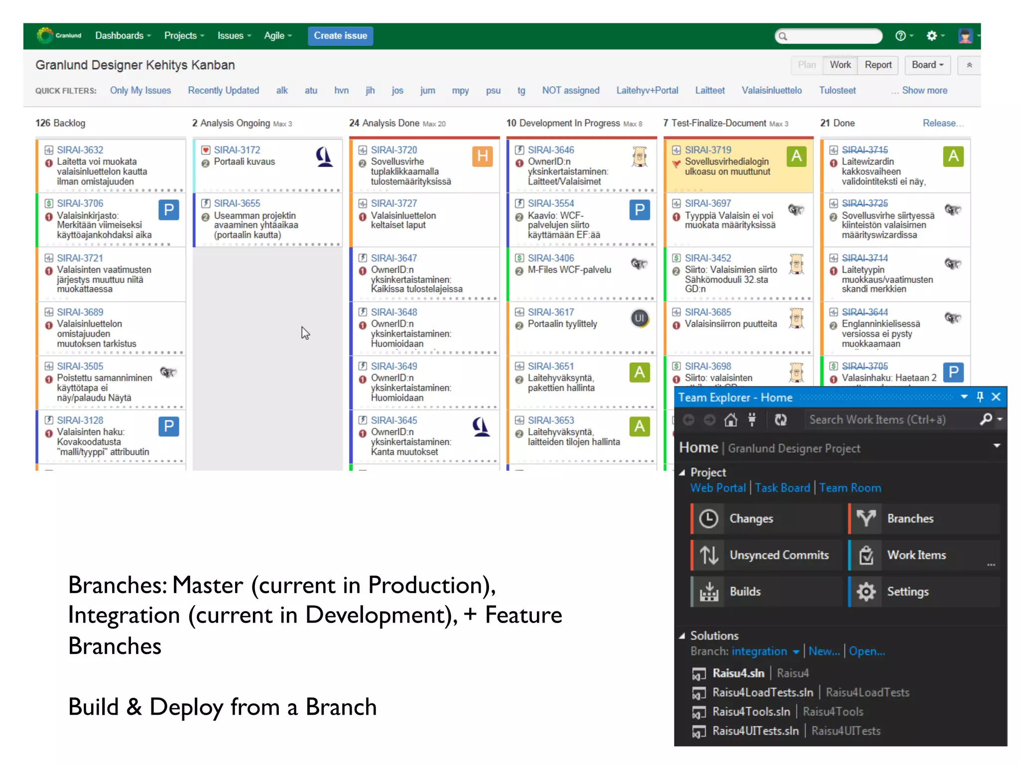Viewport: 1020px width, 765px height.
Task: Click the help question mark icon
Action: pos(901,36)
